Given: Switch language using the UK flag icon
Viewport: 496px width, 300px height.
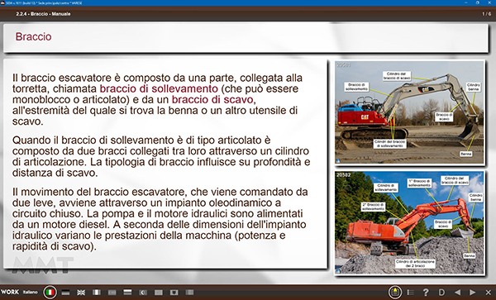Looking at the screenshot, I should coord(81,293).
